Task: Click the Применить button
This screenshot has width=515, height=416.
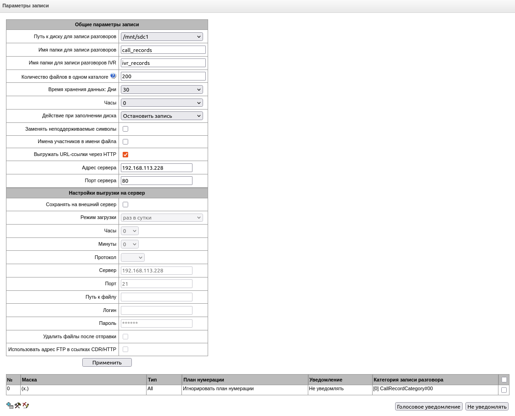Action: click(x=107, y=362)
